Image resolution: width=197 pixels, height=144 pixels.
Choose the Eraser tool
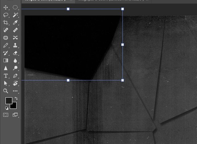(x=15, y=53)
